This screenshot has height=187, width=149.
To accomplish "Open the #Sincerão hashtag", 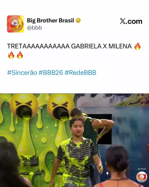I will (x=22, y=73).
